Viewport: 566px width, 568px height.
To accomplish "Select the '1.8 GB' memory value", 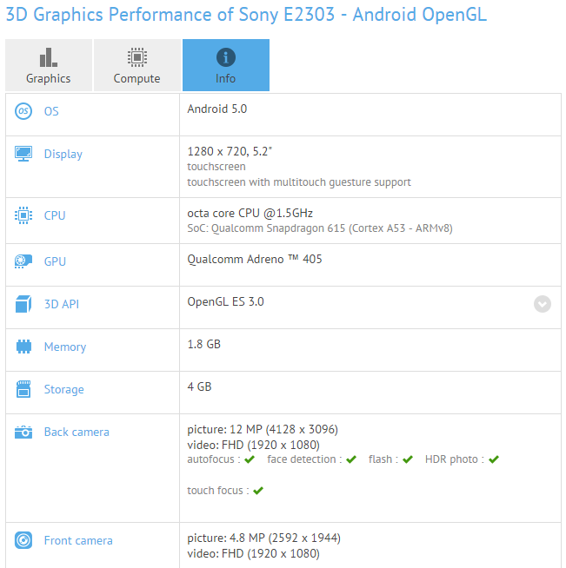I will [203, 344].
